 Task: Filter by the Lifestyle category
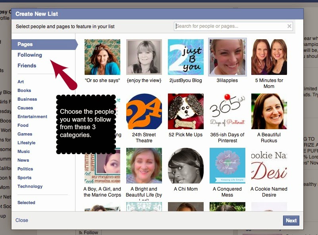coord(26,143)
